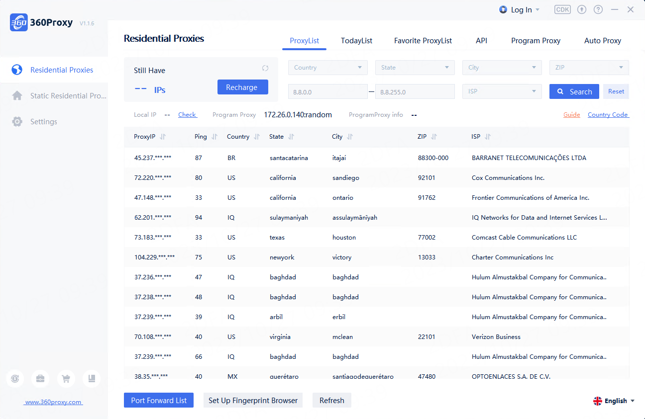Expand the State filter dropdown
The width and height of the screenshot is (645, 419).
(x=415, y=68)
